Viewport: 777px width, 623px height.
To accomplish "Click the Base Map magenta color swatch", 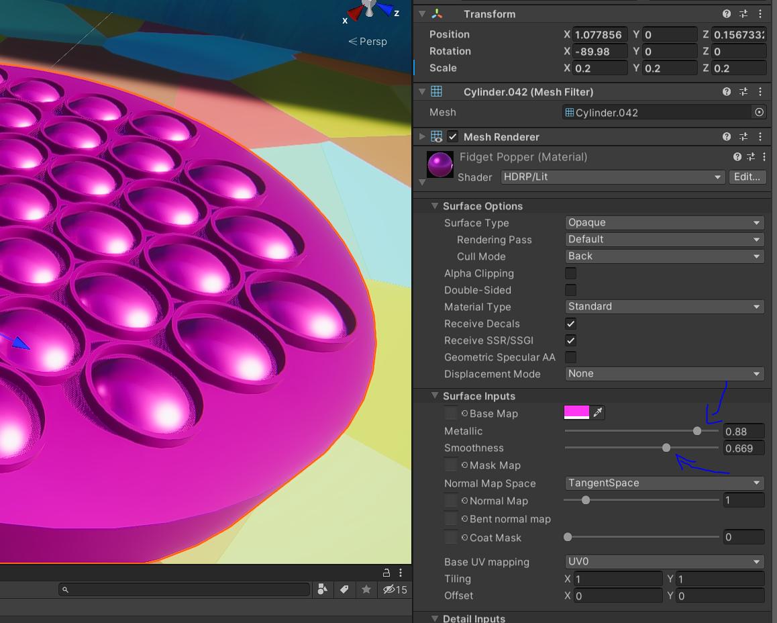I will [576, 412].
